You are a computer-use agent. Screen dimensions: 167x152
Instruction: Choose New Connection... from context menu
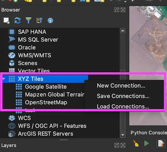(121, 86)
